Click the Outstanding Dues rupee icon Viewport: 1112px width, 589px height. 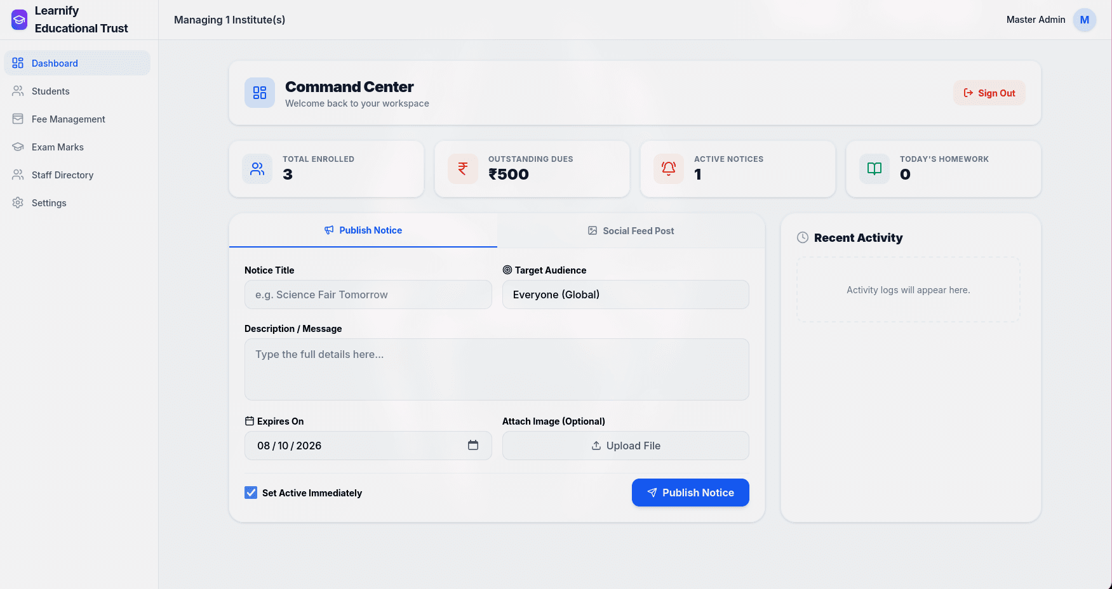(463, 169)
